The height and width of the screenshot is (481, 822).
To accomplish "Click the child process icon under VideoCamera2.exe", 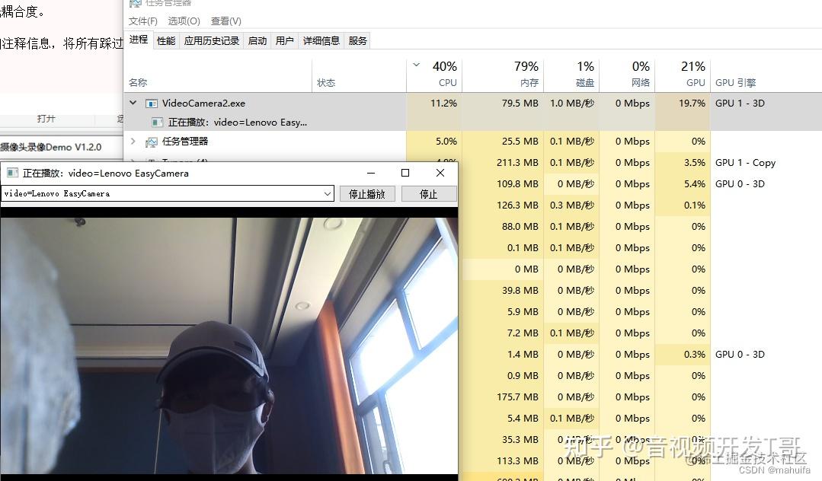I will click(158, 122).
